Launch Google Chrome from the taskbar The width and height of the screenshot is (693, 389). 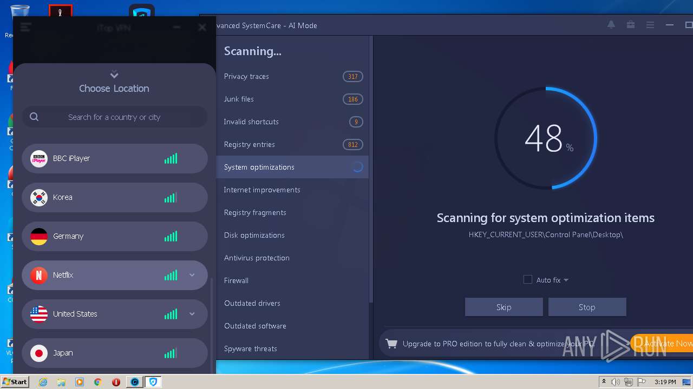tap(98, 382)
